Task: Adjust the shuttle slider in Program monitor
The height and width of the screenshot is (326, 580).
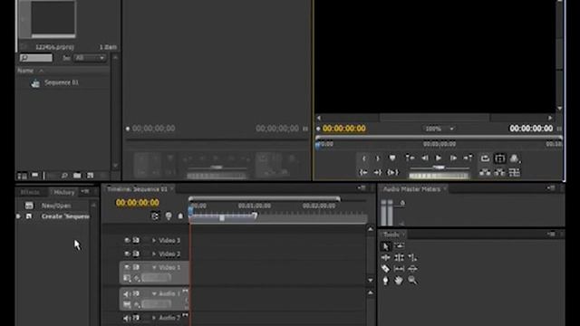Action: [439, 168]
